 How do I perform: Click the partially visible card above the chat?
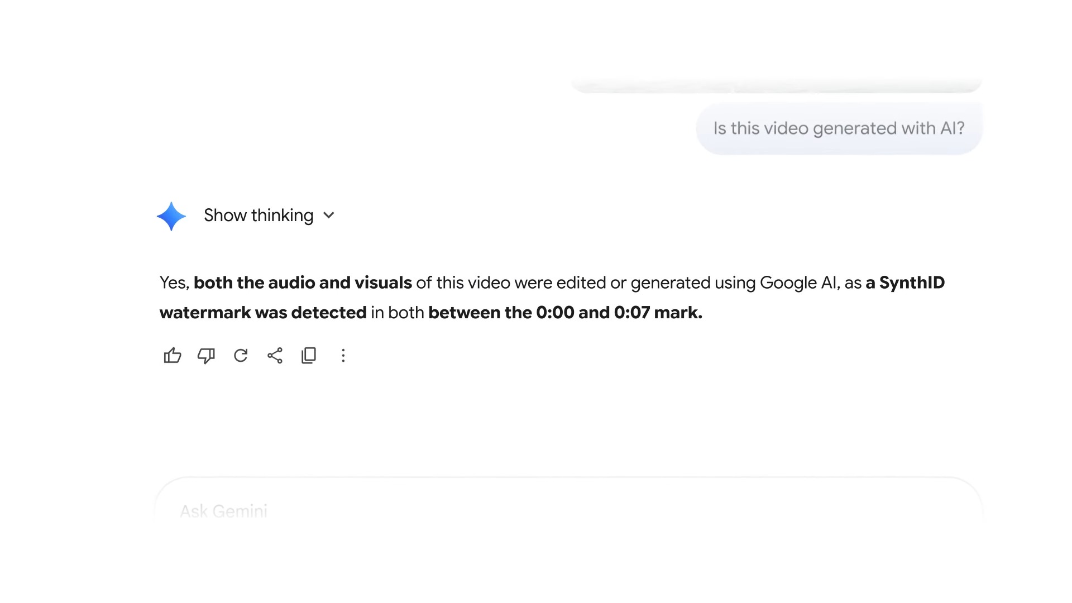[776, 84]
